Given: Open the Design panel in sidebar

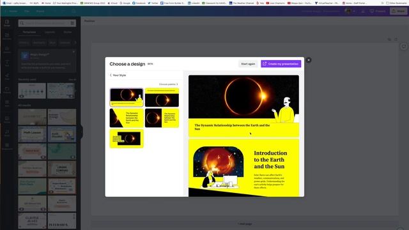Looking at the screenshot, I should coord(7,23).
